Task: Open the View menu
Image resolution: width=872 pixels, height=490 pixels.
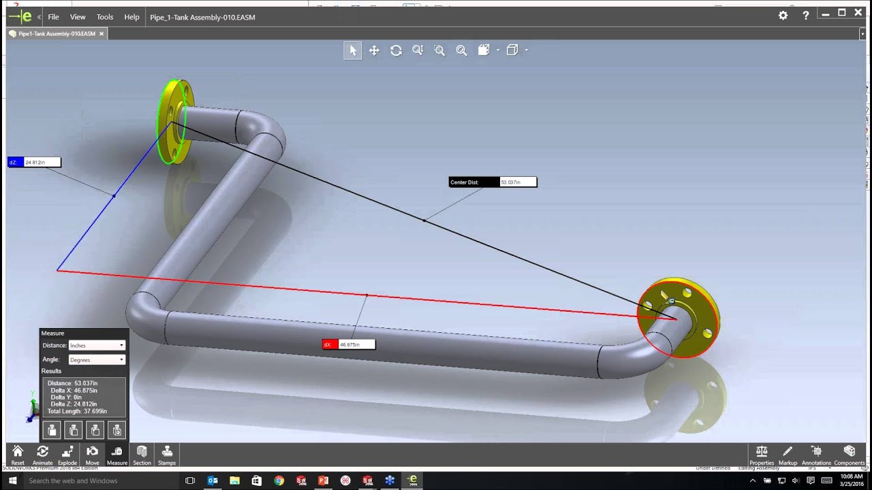Action: tap(78, 17)
